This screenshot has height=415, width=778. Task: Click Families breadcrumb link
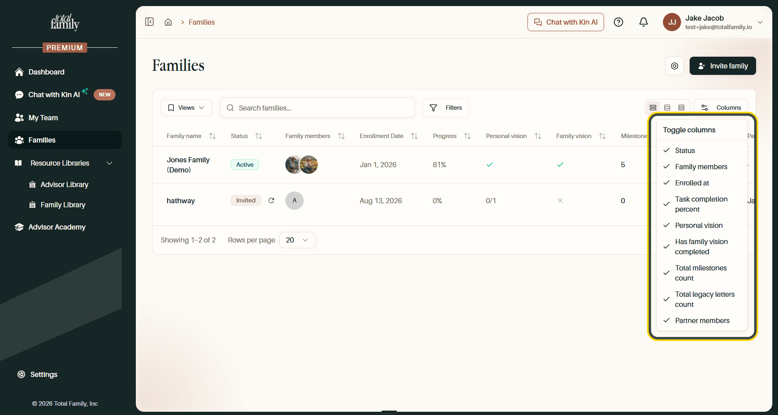pyautogui.click(x=201, y=22)
